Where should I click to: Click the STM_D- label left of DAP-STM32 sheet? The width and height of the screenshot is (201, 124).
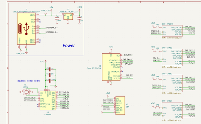(156, 60)
